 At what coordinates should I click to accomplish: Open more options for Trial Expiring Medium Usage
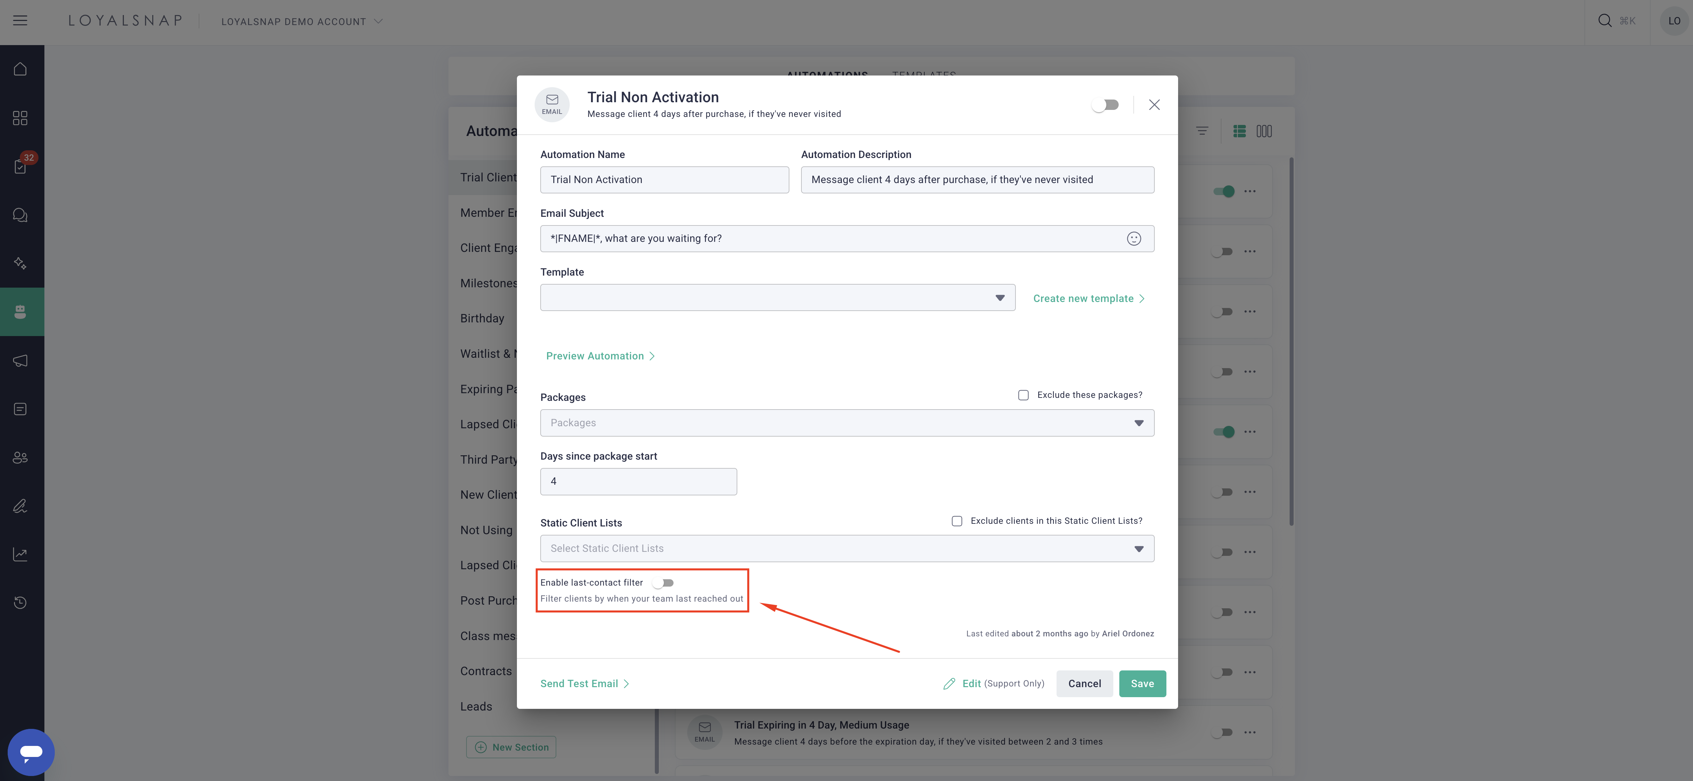(x=1250, y=732)
